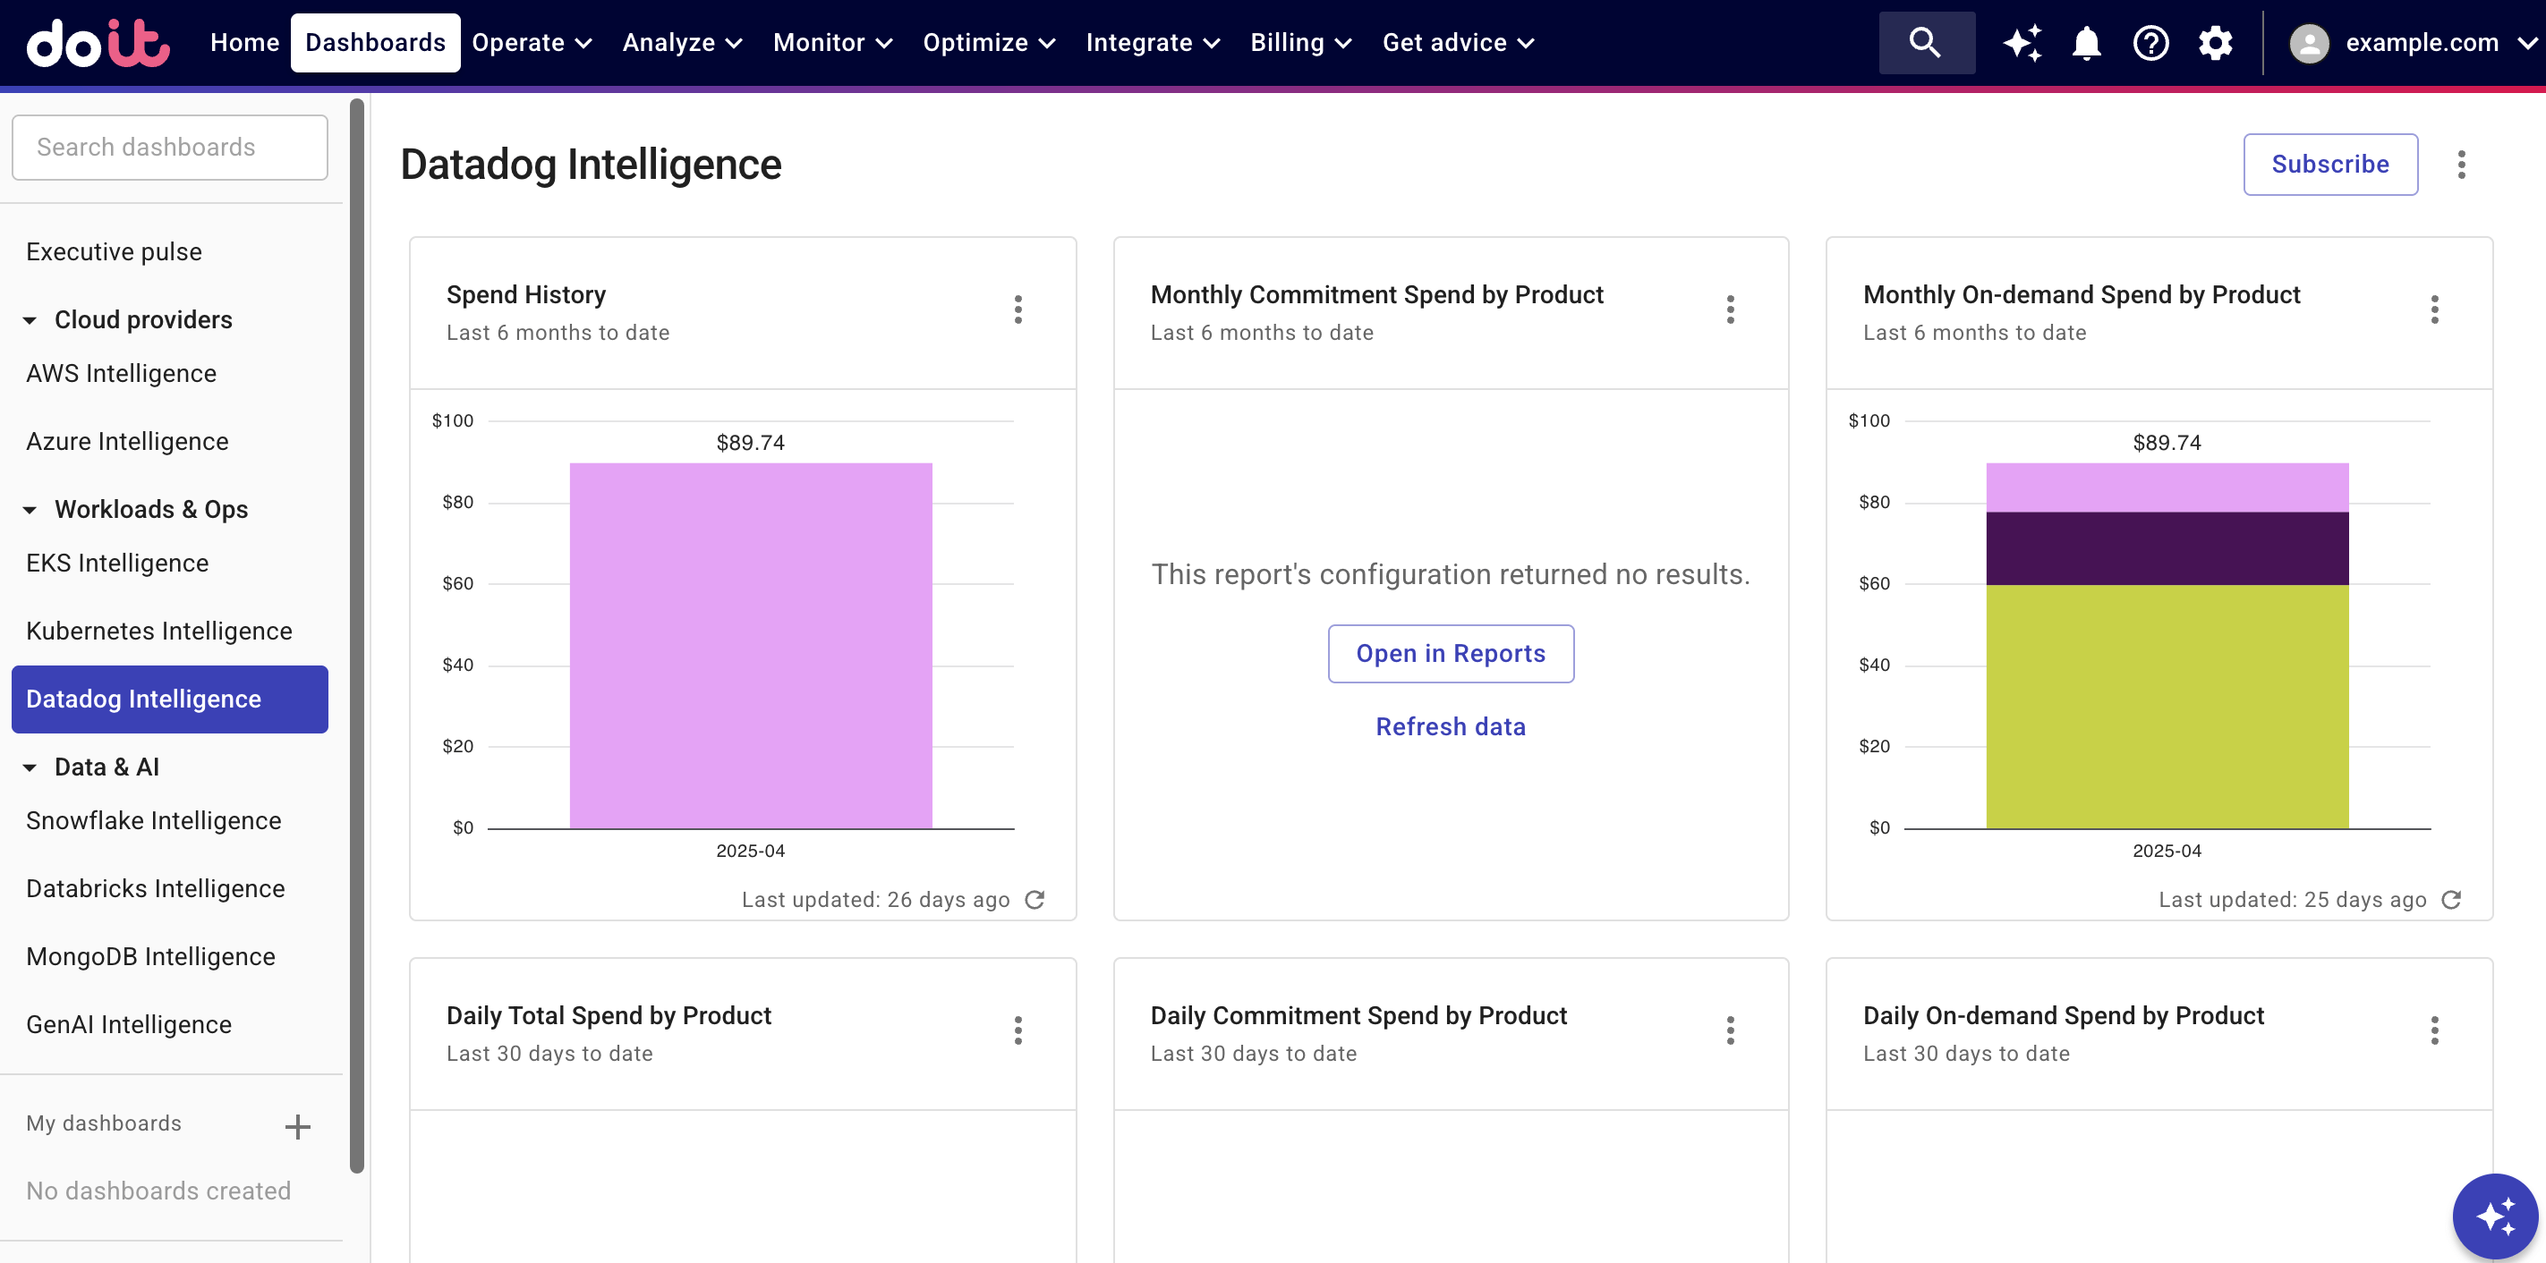Open the help question mark icon
The height and width of the screenshot is (1263, 2546).
[x=2150, y=43]
